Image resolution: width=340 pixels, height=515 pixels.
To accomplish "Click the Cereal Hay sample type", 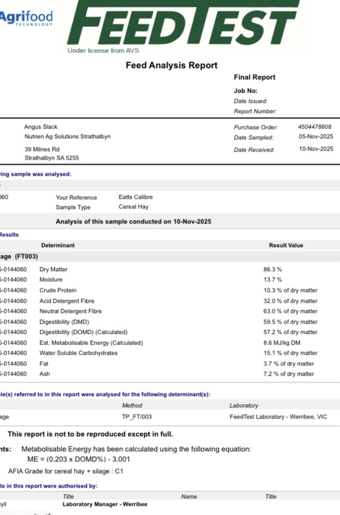I will (134, 207).
